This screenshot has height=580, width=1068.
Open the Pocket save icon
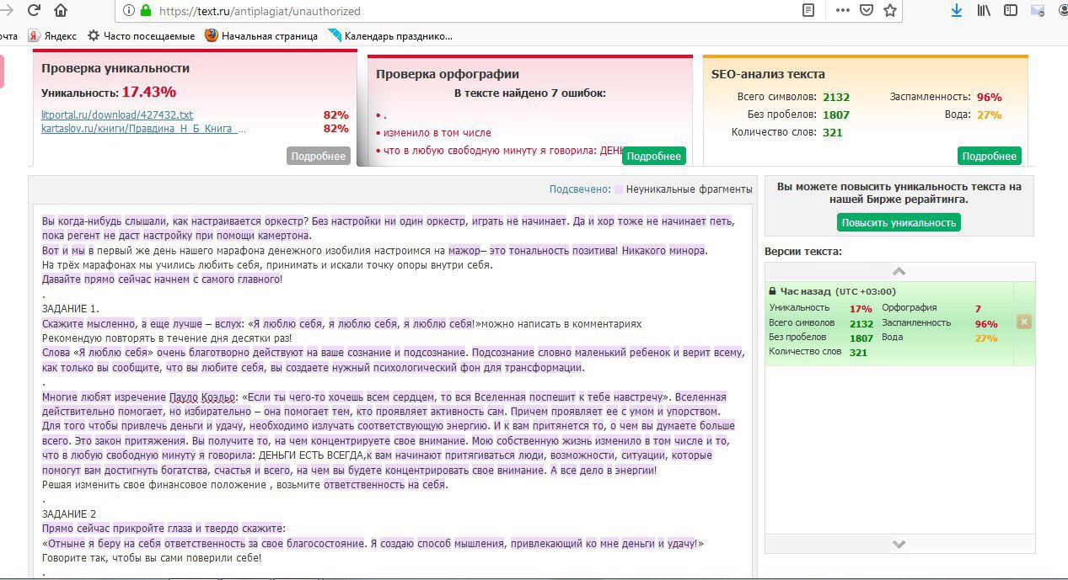tap(866, 11)
